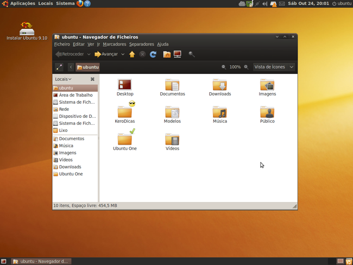Open the Aplicações panel menu
Image resolution: width=353 pixels, height=265 pixels.
tap(22, 3)
